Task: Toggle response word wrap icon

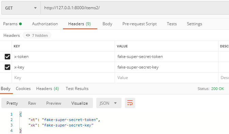Action: [130, 103]
